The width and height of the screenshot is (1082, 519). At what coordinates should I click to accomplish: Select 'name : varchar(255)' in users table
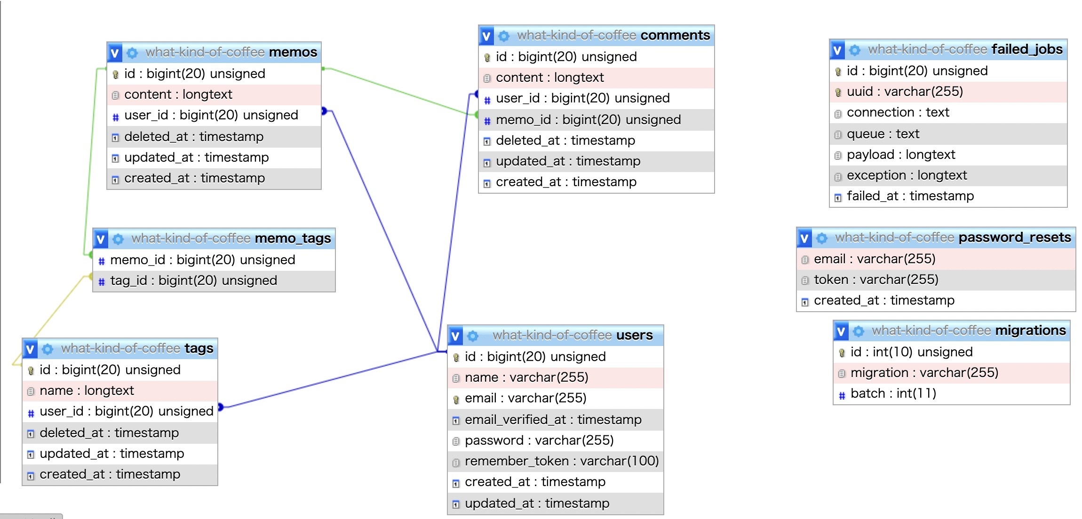(555, 377)
